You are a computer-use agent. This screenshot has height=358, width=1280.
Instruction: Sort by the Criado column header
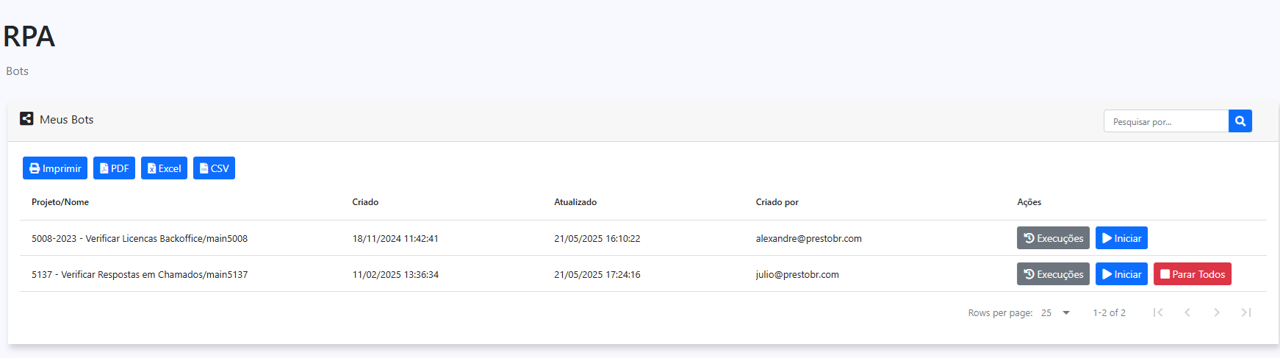click(365, 202)
